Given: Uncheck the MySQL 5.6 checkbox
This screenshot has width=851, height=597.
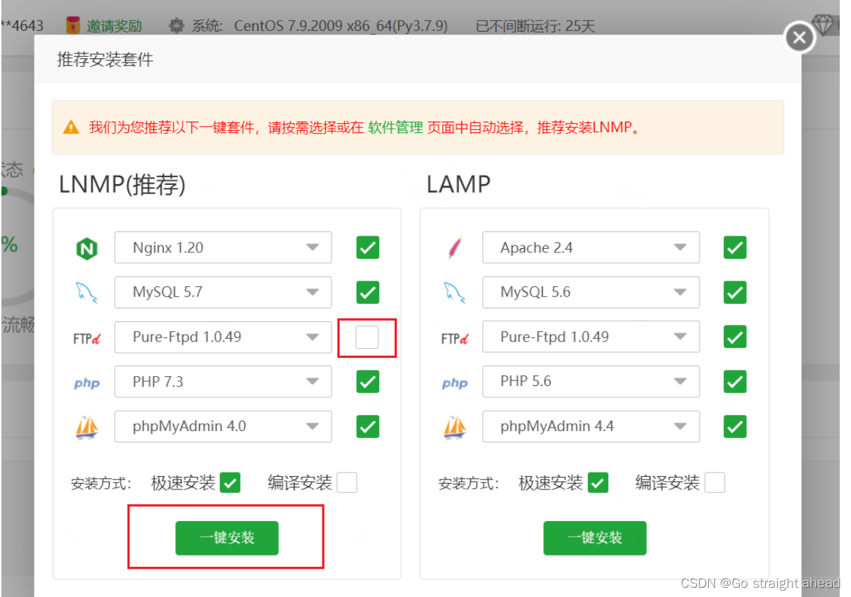Looking at the screenshot, I should click(x=735, y=292).
